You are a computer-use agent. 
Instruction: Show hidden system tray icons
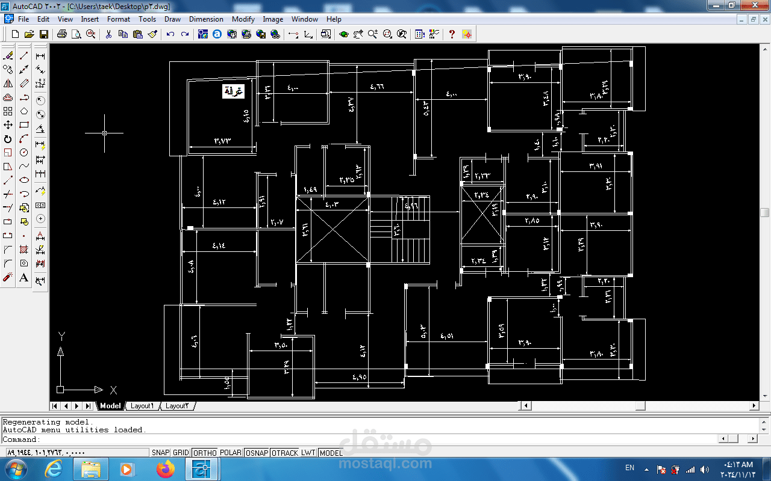point(647,469)
